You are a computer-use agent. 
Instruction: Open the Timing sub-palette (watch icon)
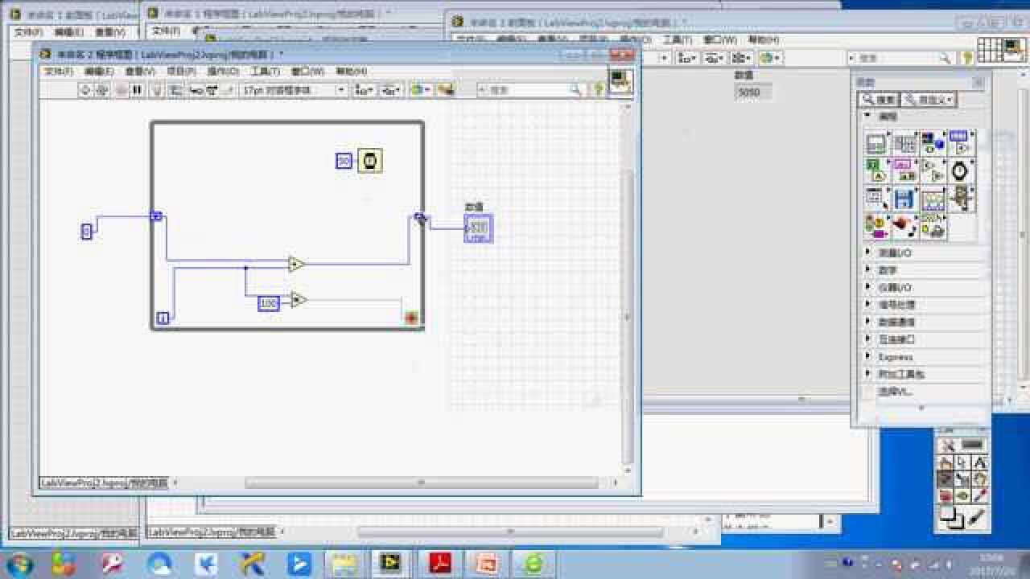pos(960,171)
